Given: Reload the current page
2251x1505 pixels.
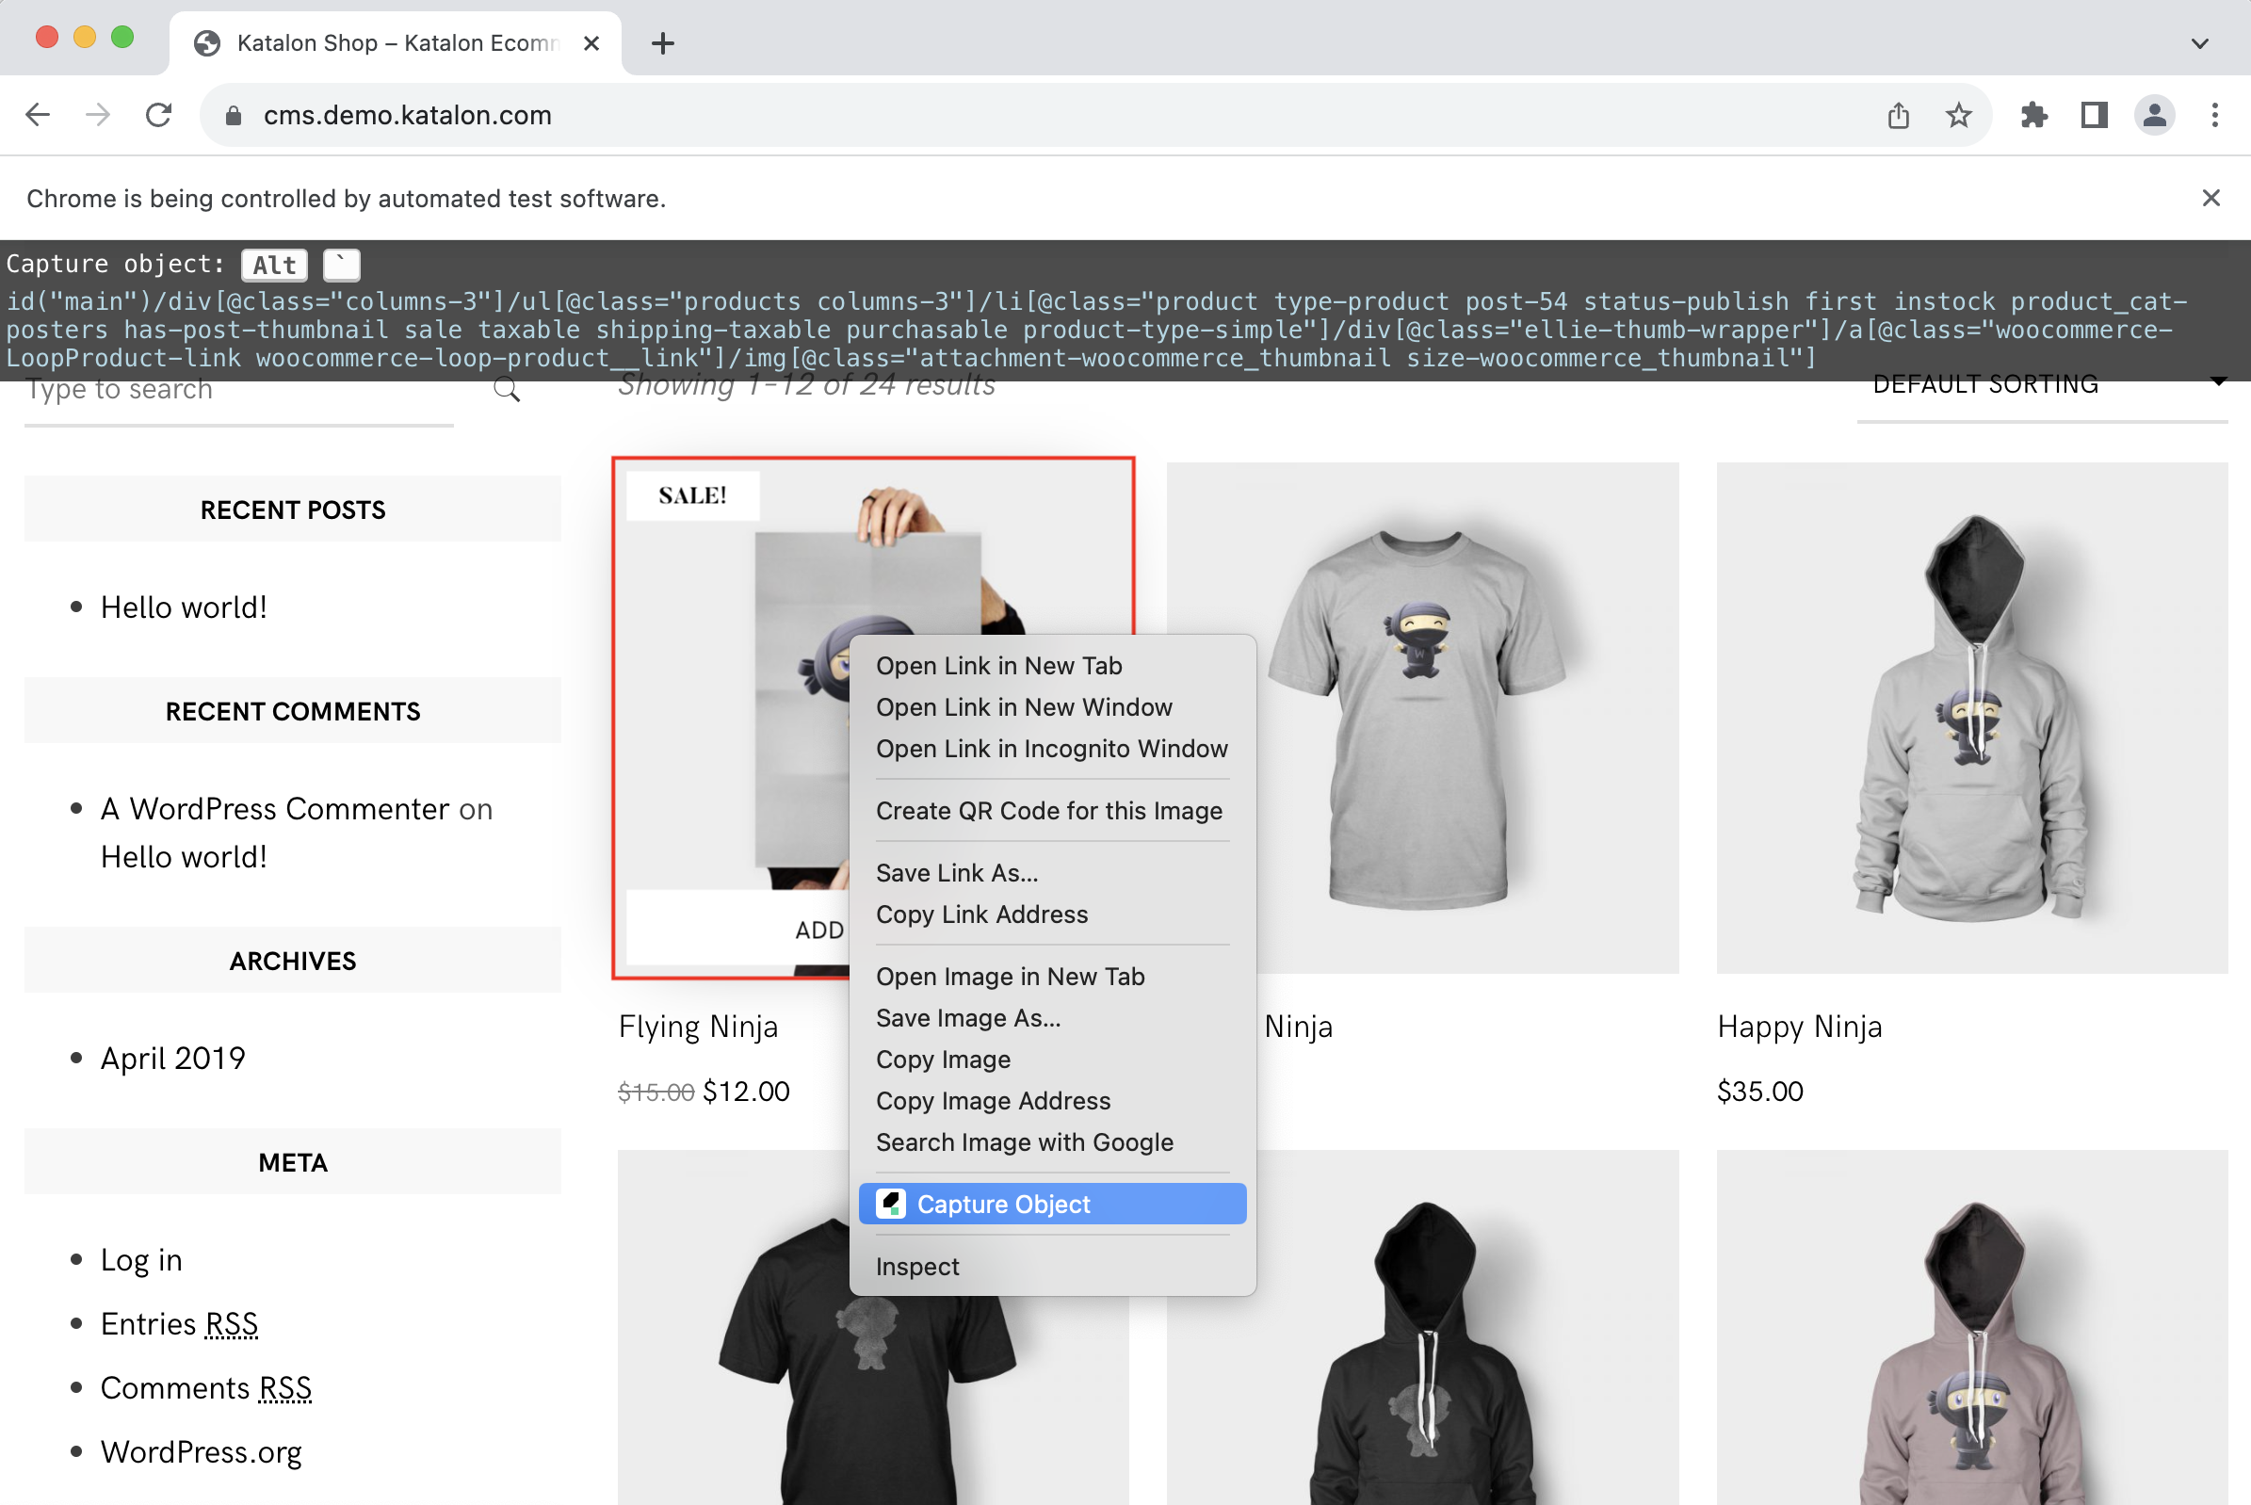Looking at the screenshot, I should pyautogui.click(x=158, y=115).
